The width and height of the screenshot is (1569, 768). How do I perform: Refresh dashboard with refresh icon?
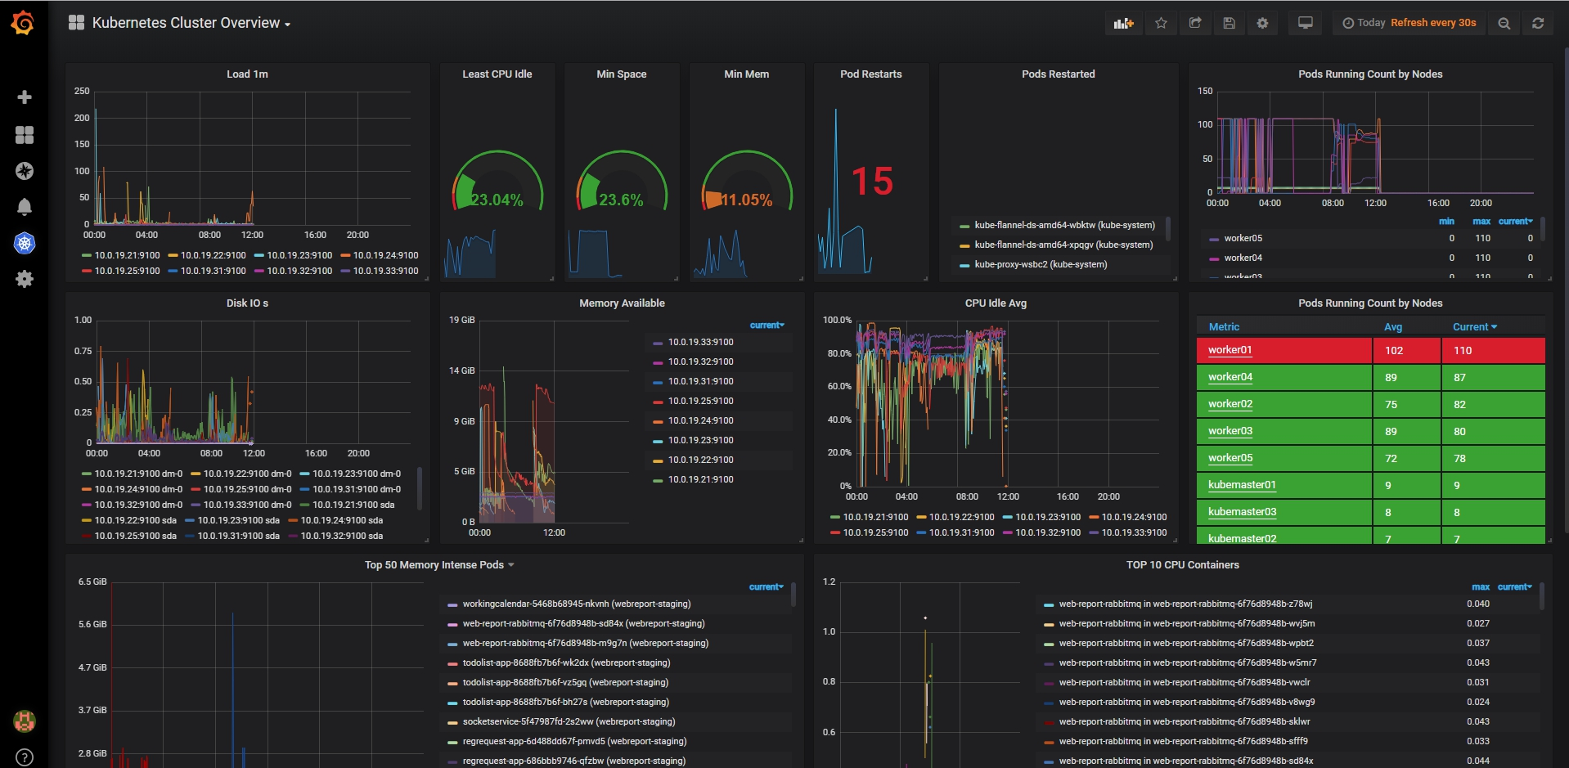(1538, 23)
